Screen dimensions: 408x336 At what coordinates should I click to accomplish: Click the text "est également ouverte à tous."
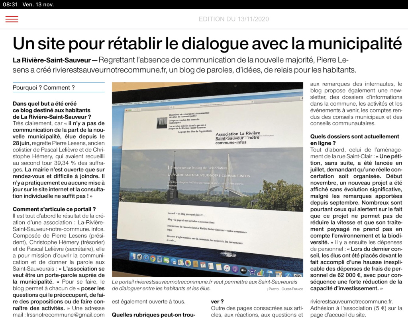coord(149,302)
